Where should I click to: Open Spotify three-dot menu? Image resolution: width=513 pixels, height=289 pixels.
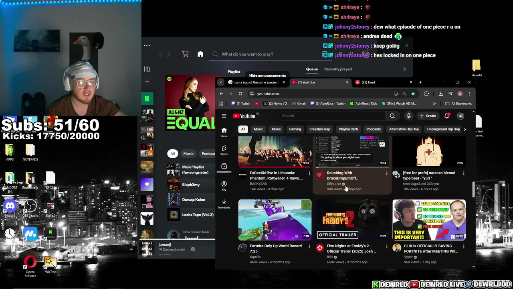click(x=147, y=45)
